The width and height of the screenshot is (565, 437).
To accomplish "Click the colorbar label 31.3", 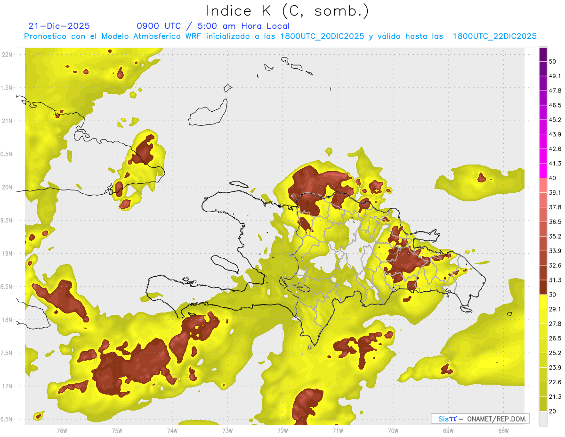I will (555, 280).
